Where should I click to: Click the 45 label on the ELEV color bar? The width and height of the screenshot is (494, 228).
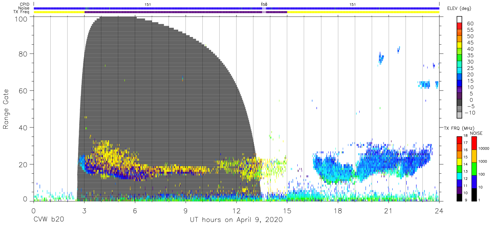[471, 43]
